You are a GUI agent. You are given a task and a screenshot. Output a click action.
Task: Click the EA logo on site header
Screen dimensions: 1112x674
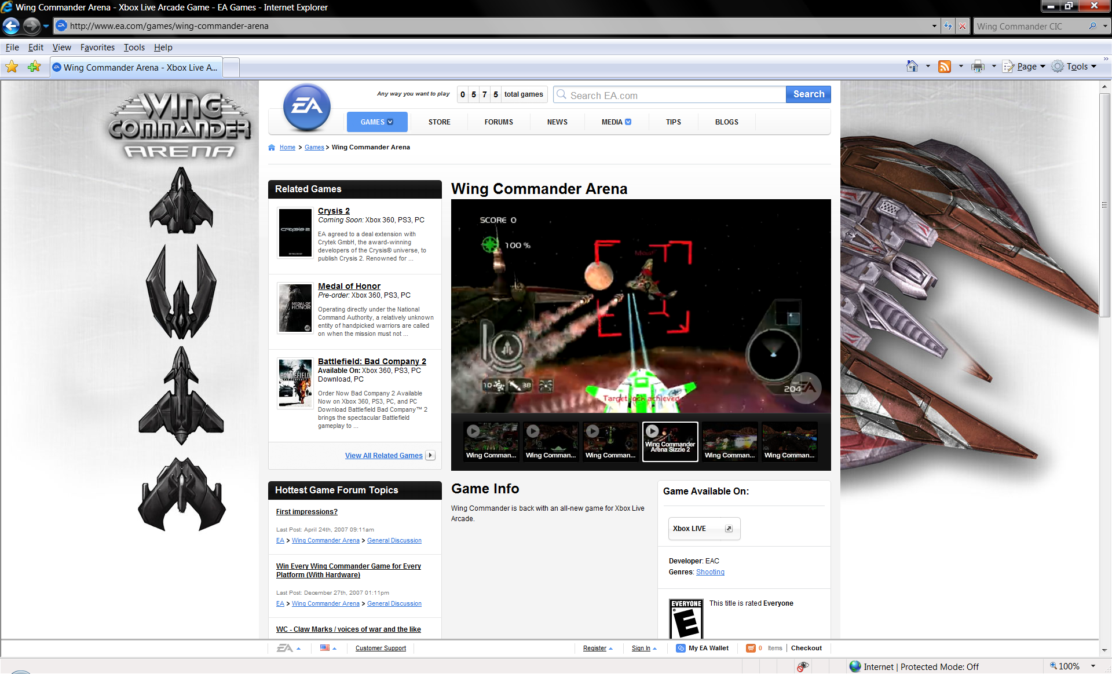pyautogui.click(x=306, y=107)
